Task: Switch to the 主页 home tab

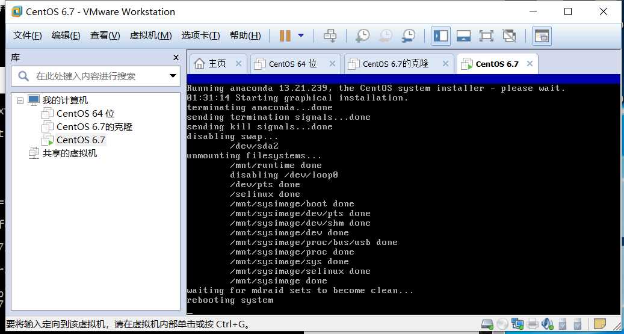Action: (x=217, y=64)
